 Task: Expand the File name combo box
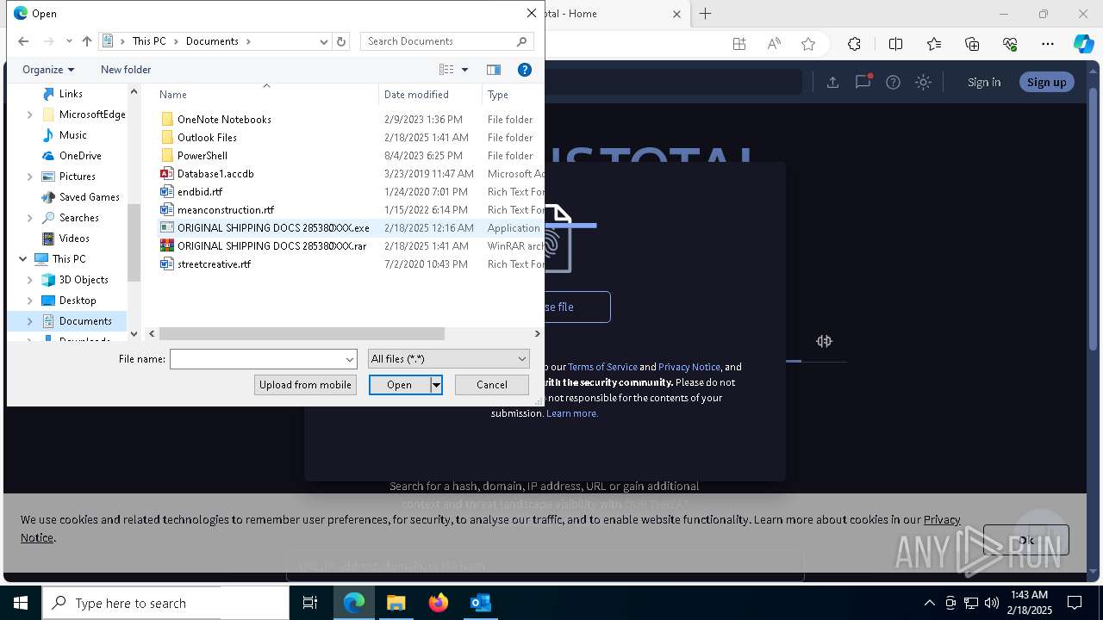click(350, 359)
